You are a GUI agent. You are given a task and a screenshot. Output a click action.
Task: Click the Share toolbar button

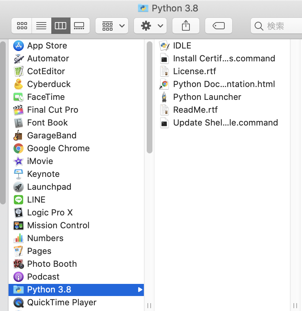point(186,26)
